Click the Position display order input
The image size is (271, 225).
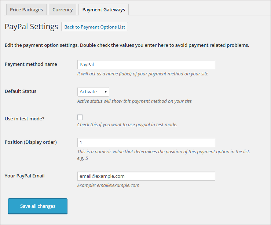(x=146, y=143)
